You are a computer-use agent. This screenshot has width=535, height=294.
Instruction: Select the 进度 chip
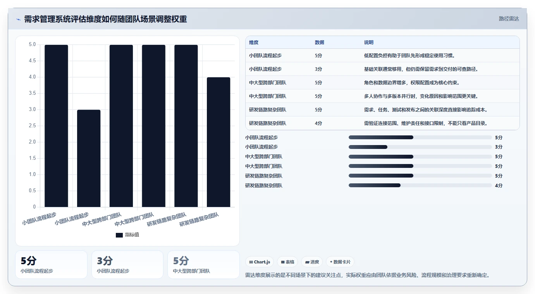point(312,262)
